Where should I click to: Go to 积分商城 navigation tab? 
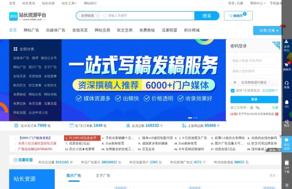point(192,30)
